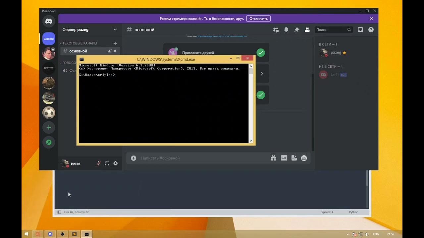Open Help question mark icon
This screenshot has width=424, height=238.
pyautogui.click(x=371, y=30)
